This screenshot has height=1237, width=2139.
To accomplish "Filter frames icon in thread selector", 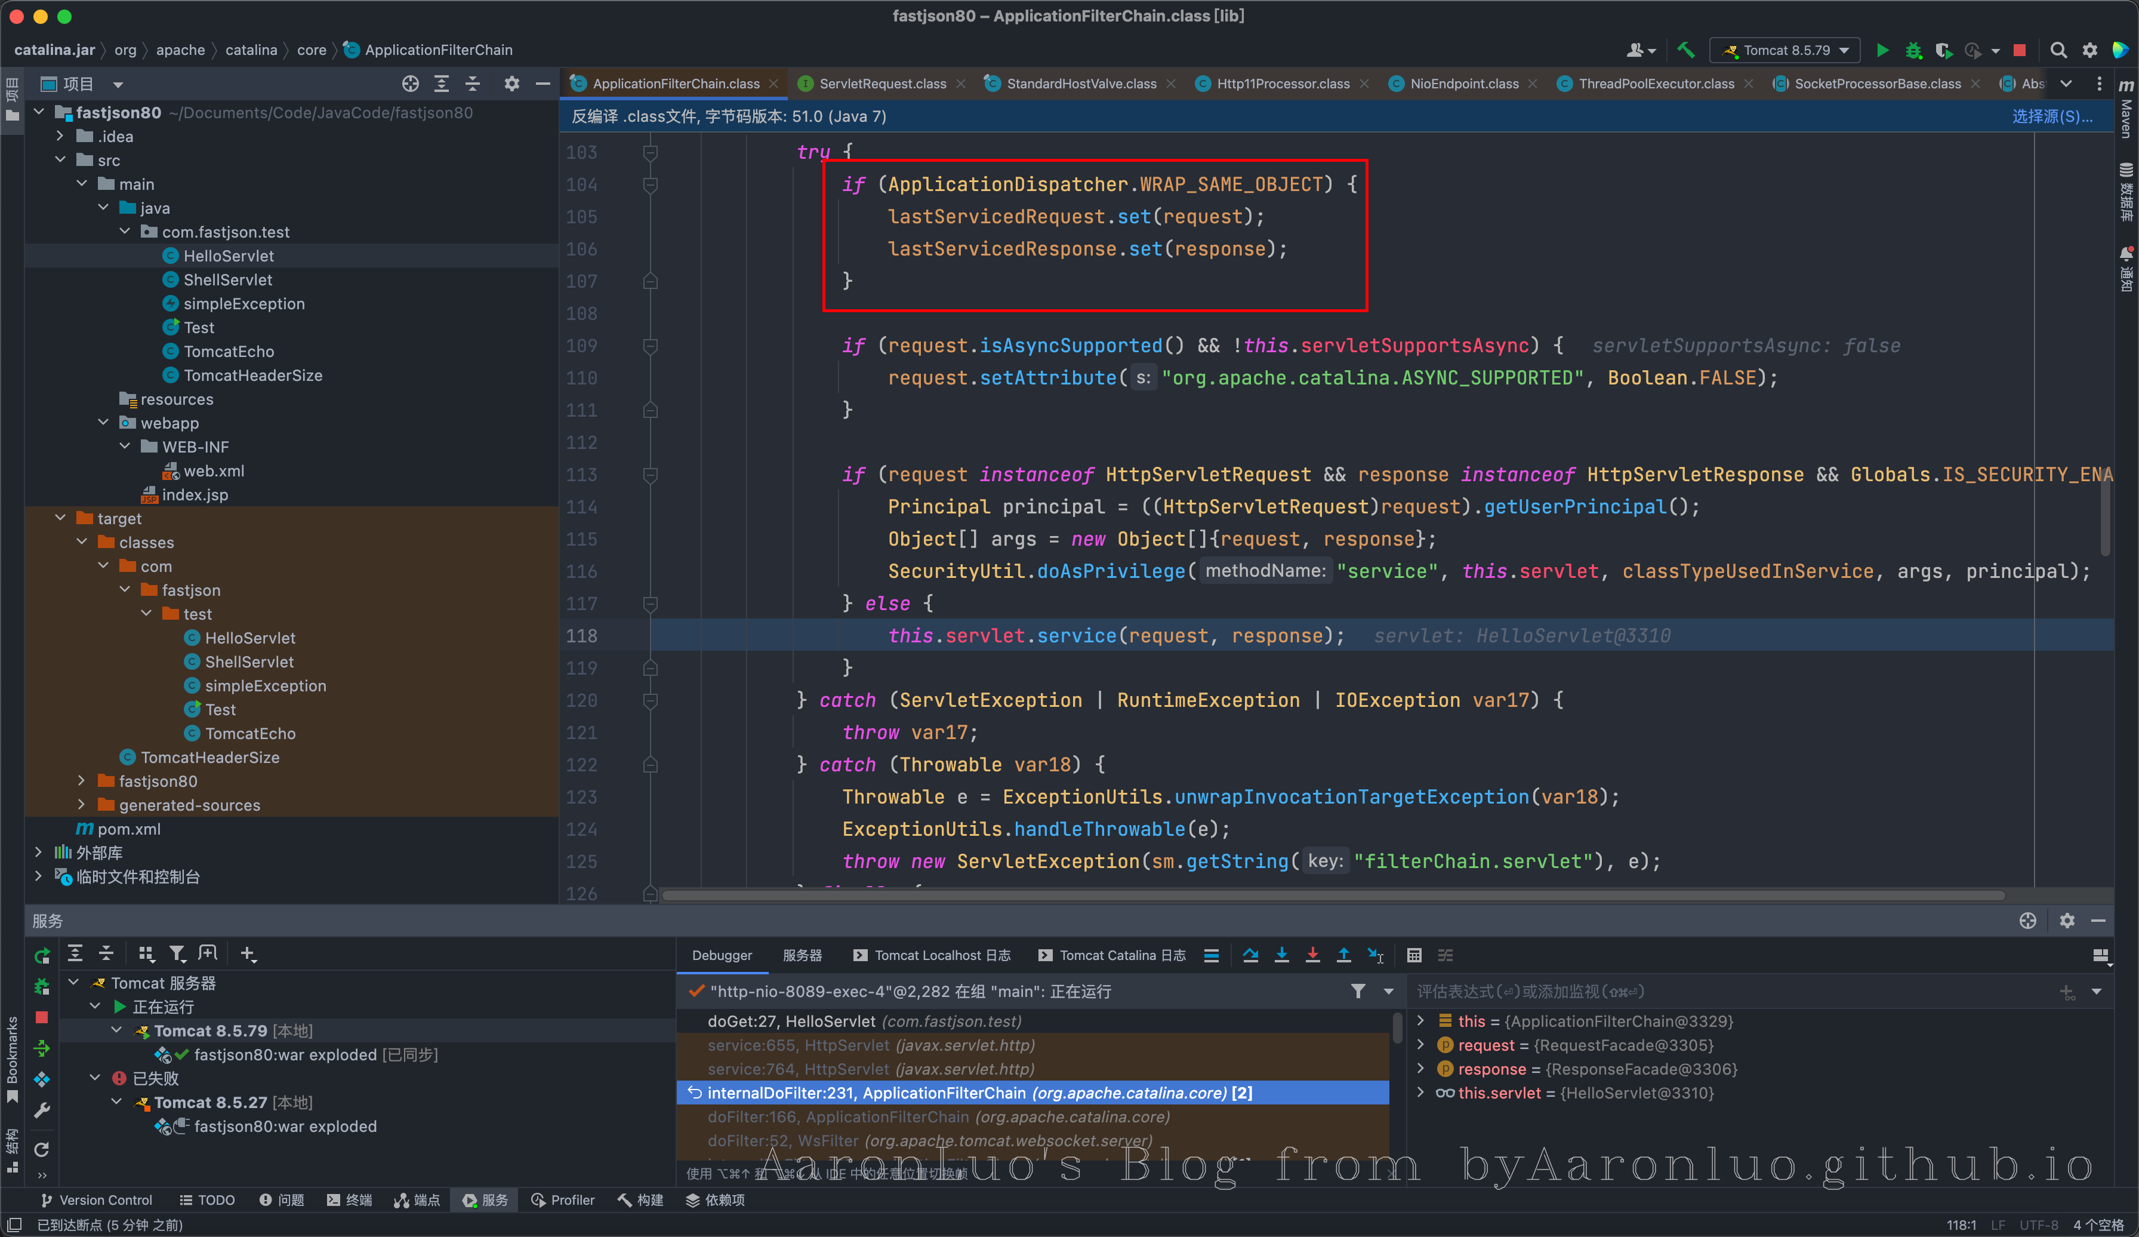I will tap(1358, 991).
